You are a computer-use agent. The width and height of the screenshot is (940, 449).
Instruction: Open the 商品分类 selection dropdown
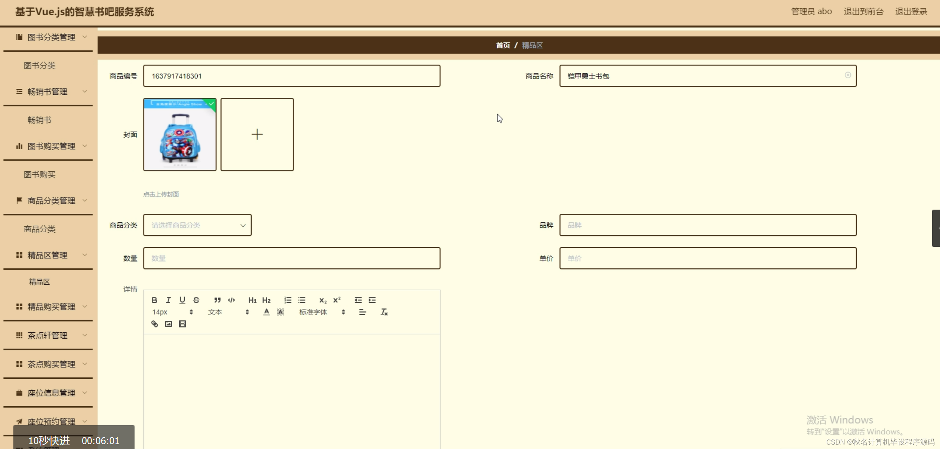pyautogui.click(x=197, y=225)
